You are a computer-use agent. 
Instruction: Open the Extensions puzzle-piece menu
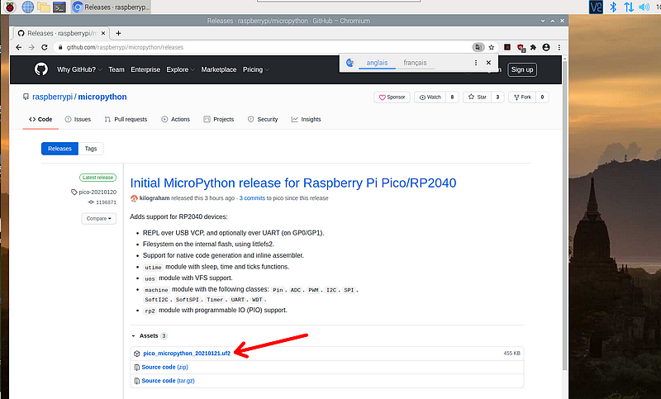tap(533, 47)
